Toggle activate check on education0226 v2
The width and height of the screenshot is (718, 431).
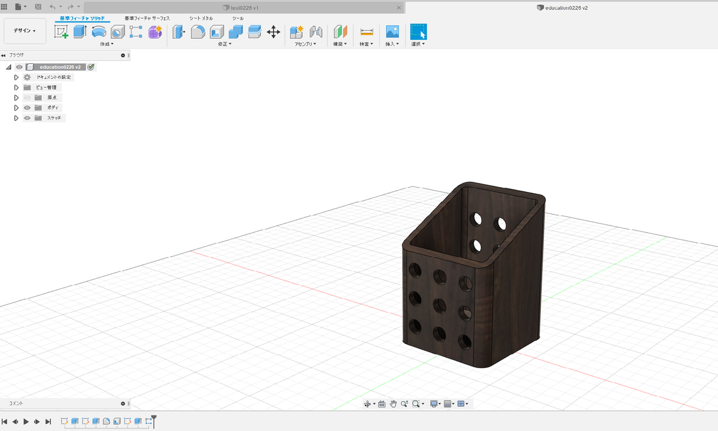[x=91, y=67]
